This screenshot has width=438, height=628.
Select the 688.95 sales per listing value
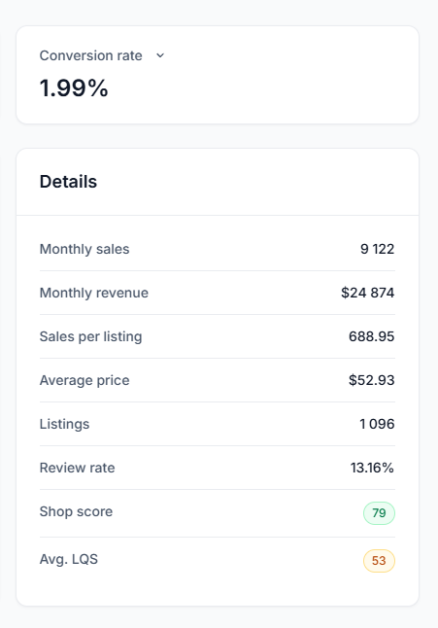tap(372, 336)
